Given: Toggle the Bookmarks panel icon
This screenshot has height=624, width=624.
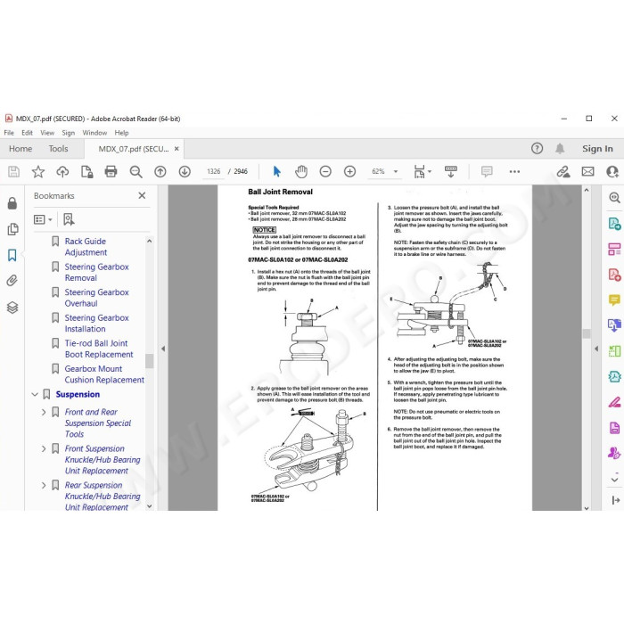Looking at the screenshot, I should point(12,255).
